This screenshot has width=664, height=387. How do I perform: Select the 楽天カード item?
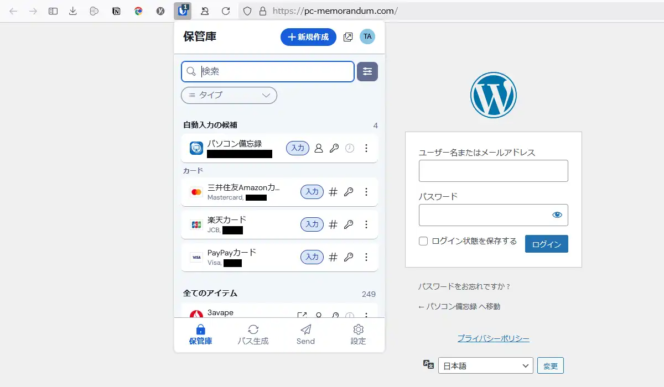tap(279, 224)
